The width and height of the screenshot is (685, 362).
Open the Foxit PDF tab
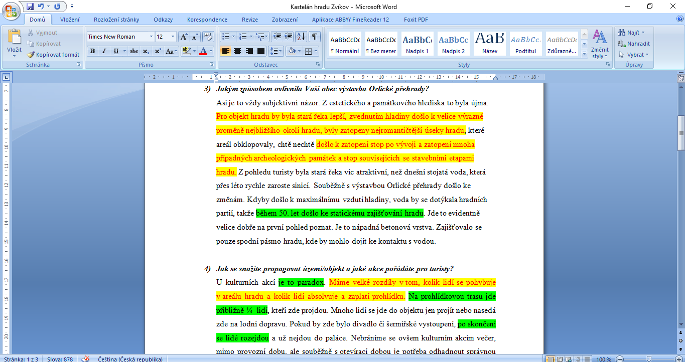tap(416, 20)
